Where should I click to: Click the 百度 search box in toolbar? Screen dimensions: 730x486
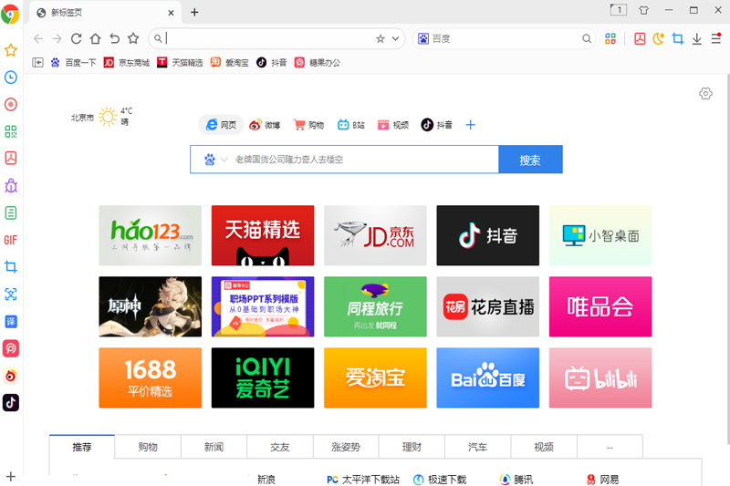pyautogui.click(x=505, y=38)
